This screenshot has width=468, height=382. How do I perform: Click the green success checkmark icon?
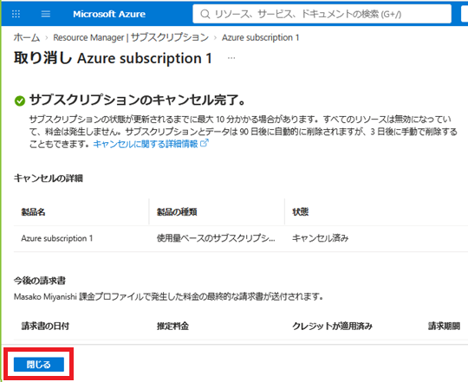coord(20,100)
